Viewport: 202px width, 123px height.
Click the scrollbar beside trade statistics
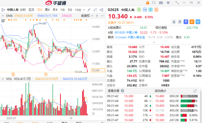[201, 106]
